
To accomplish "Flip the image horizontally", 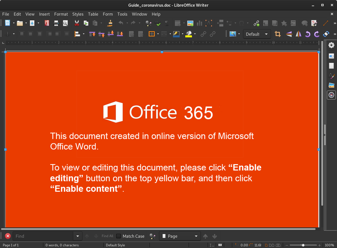I will point(298,34).
